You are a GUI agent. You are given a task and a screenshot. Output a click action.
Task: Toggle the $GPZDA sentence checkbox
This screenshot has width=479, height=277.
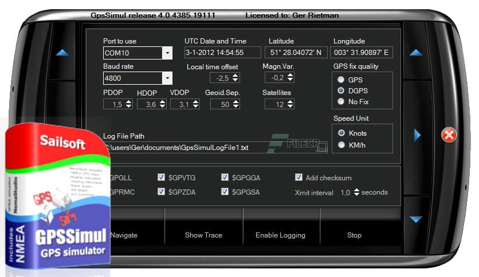162,192
